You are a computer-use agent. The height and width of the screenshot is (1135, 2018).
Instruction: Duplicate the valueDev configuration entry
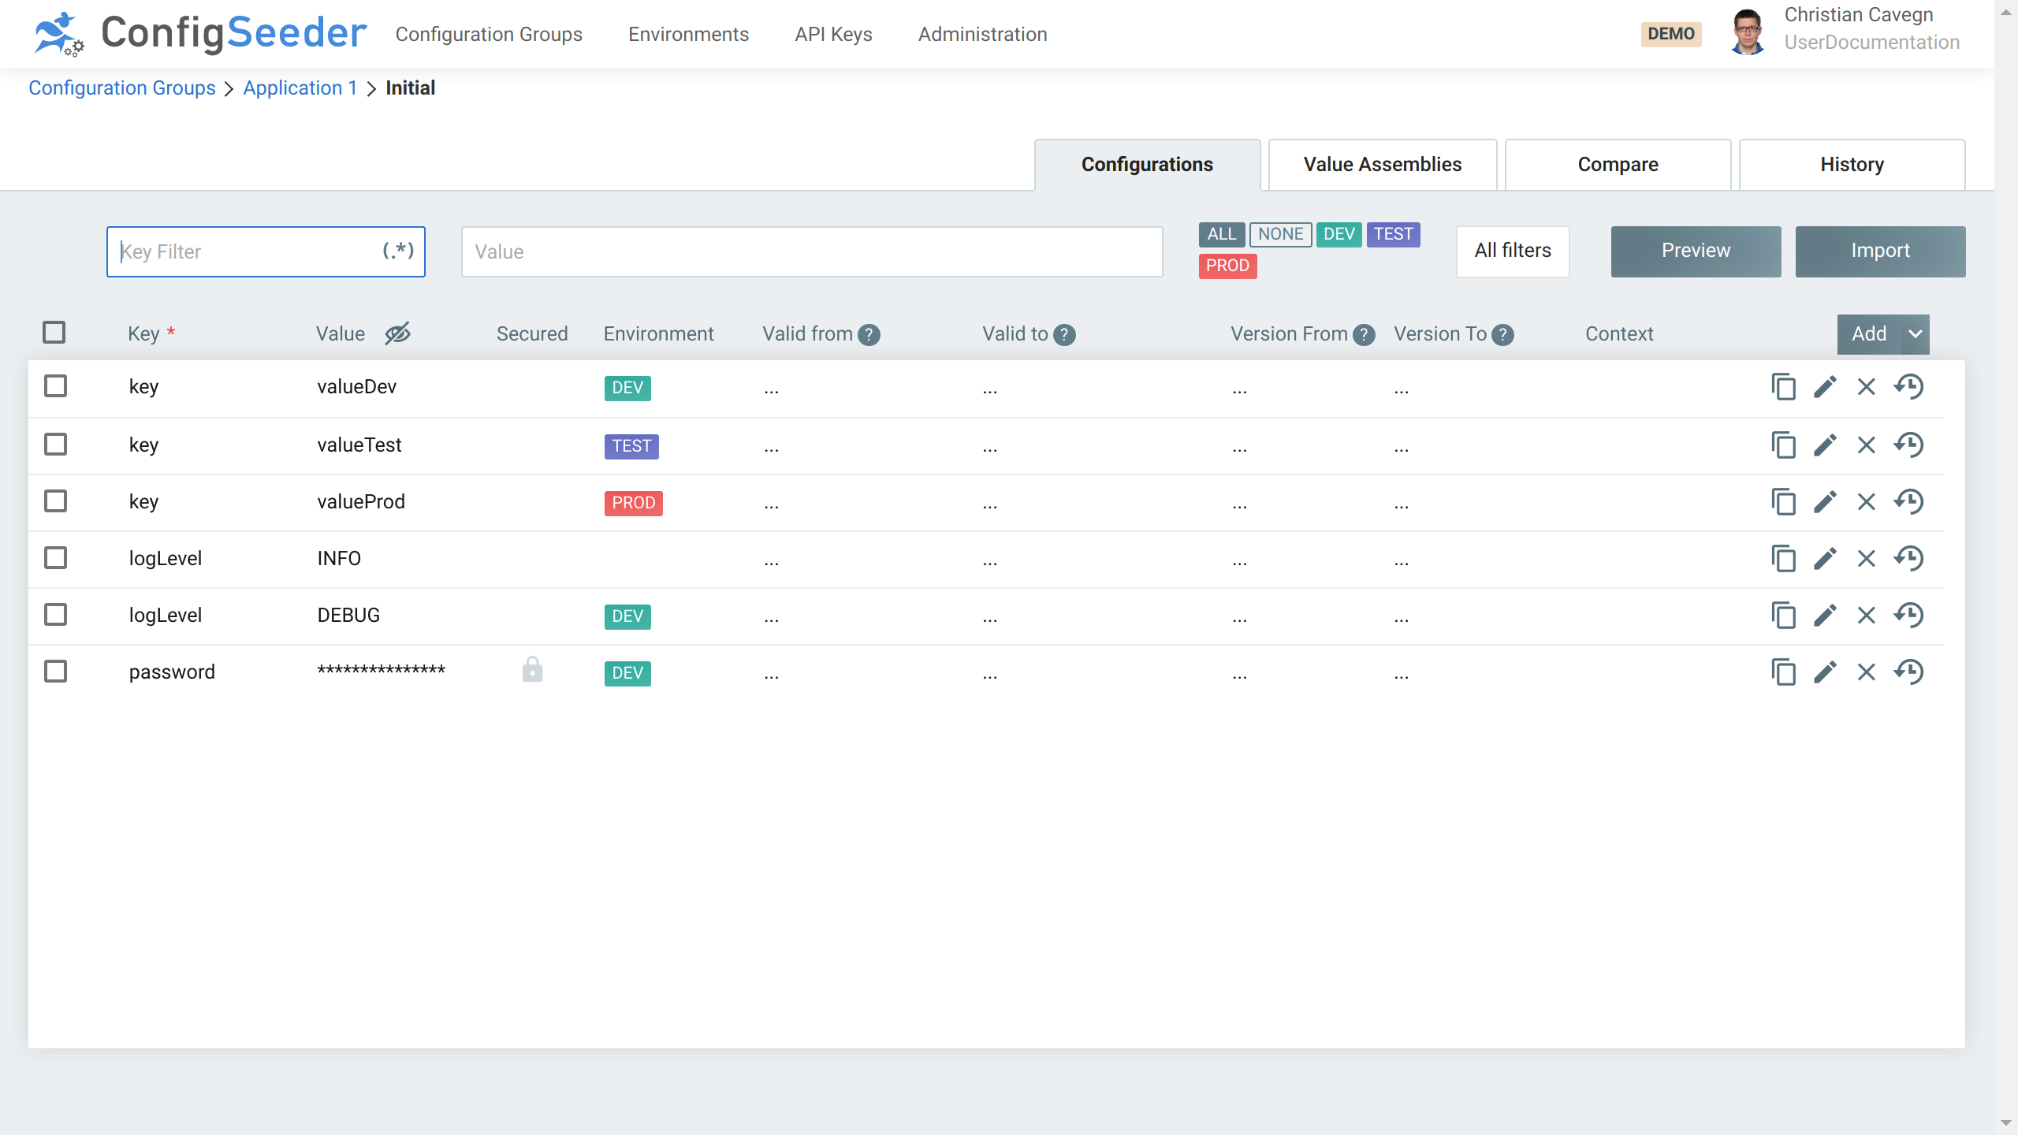tap(1784, 387)
